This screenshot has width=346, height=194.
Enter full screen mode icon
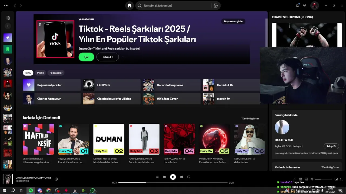342,179
